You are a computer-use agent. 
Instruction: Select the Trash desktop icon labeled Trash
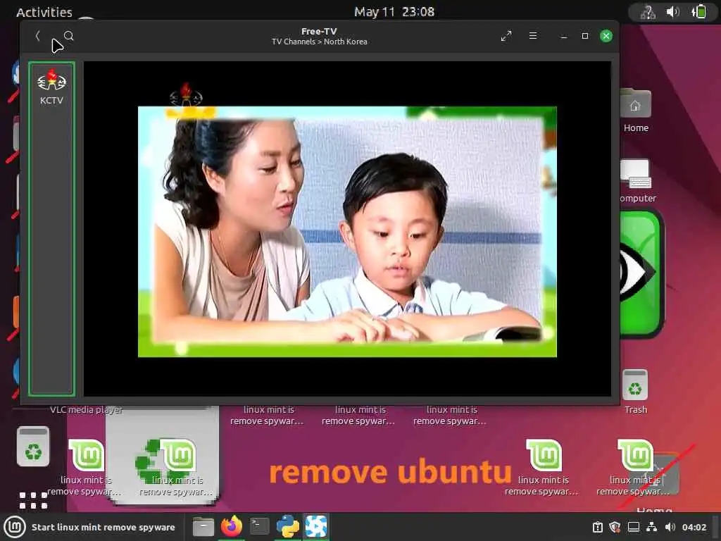[x=636, y=392]
